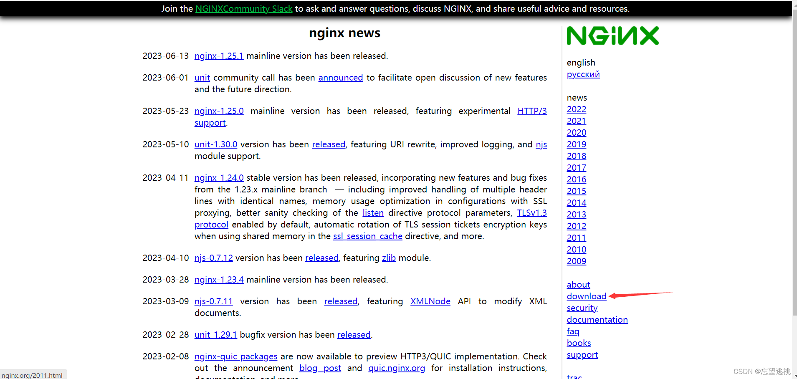
Task: Open the unit-1.30.0 link
Action: tap(216, 144)
